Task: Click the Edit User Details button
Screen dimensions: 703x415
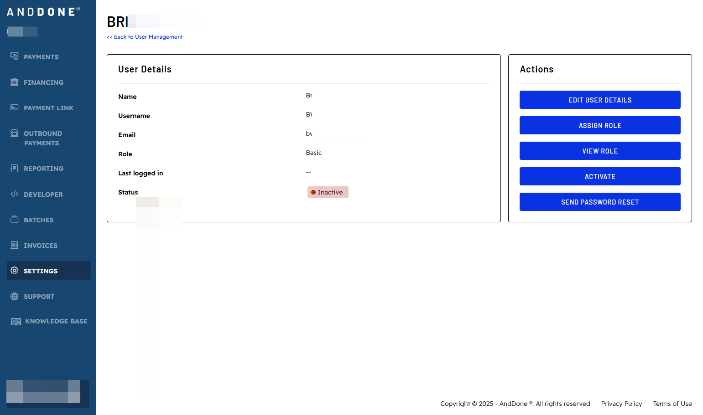Action: point(600,100)
